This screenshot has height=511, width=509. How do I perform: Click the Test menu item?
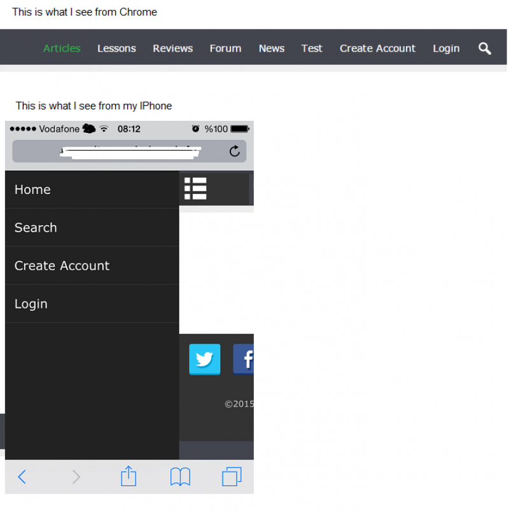pos(312,48)
